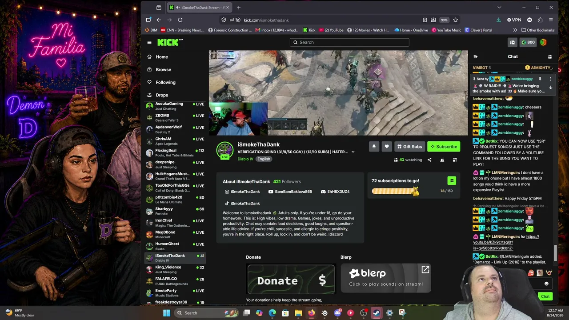The height and width of the screenshot is (320, 569).
Task: Show more bookmarks chevron
Action: (x=515, y=30)
